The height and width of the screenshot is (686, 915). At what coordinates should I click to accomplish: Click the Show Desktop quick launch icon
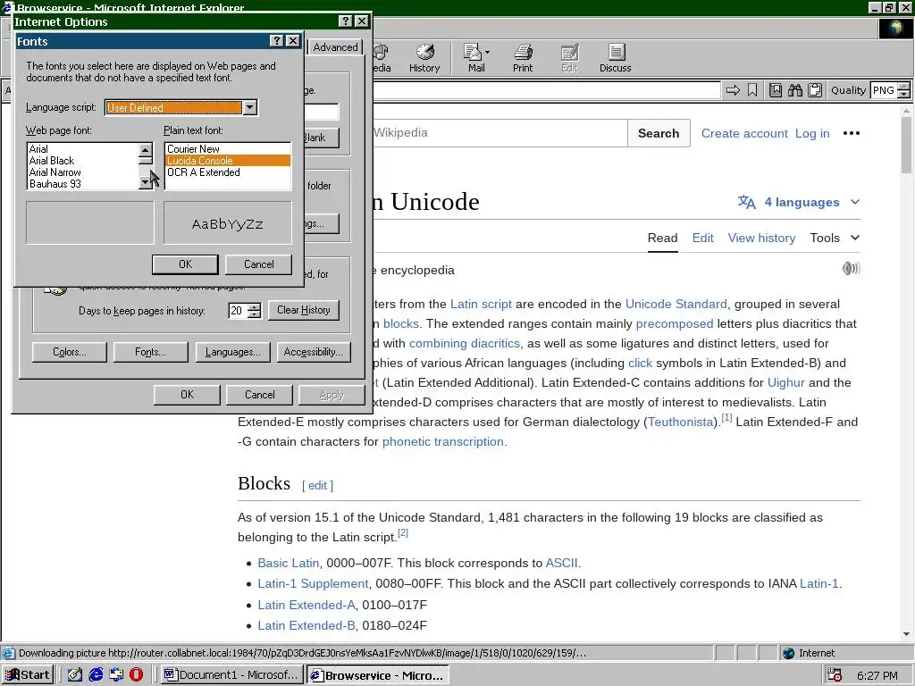point(75,675)
